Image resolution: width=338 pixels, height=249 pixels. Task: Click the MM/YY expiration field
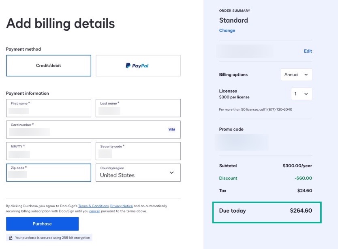[48, 151]
